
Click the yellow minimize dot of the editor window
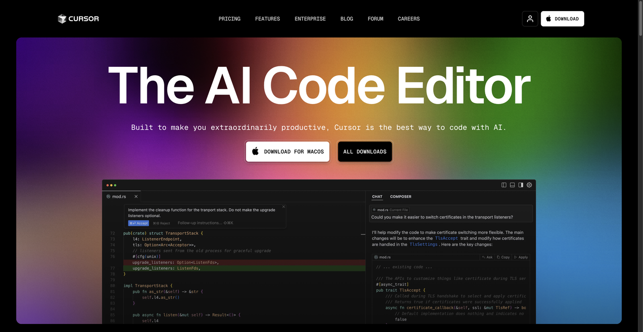click(x=111, y=185)
